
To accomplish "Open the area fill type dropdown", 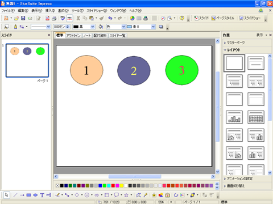I will [x=123, y=27].
